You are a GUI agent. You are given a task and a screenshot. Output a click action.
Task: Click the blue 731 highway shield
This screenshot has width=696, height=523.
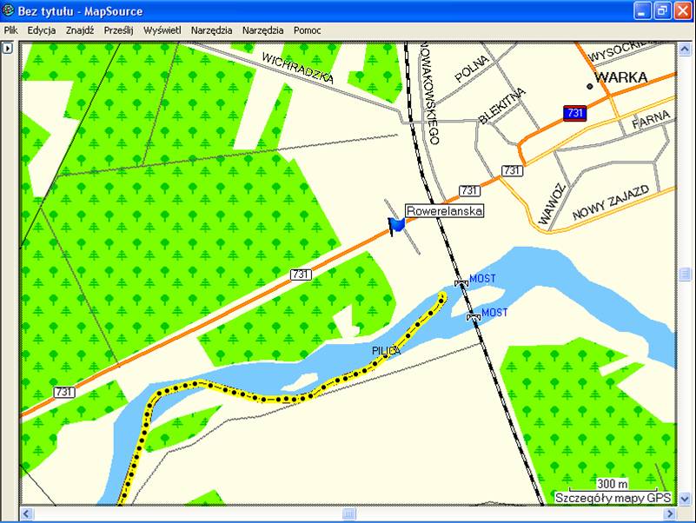pyautogui.click(x=575, y=113)
